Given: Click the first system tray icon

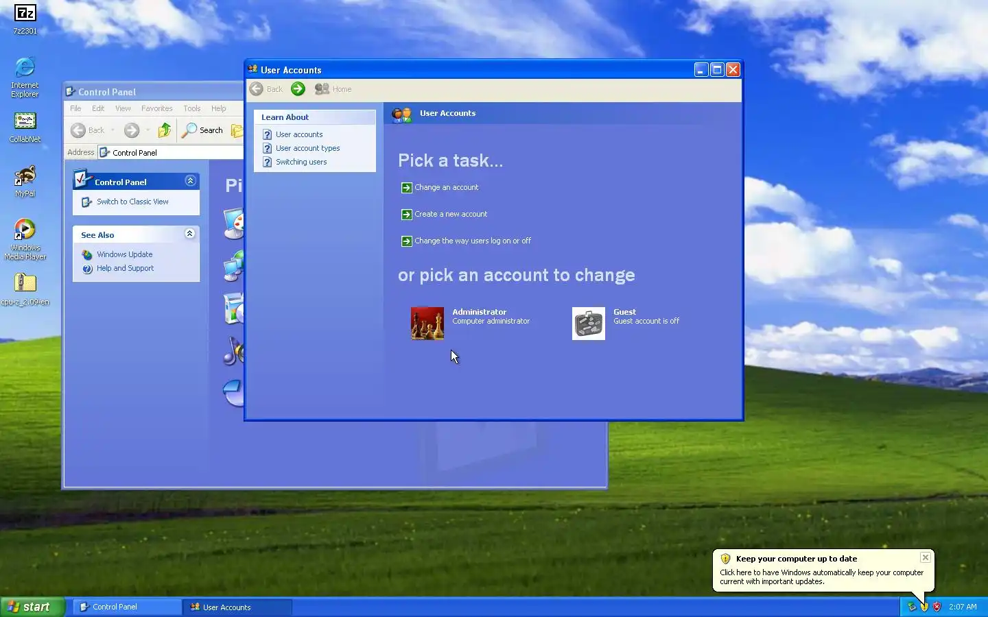Looking at the screenshot, I should (912, 607).
